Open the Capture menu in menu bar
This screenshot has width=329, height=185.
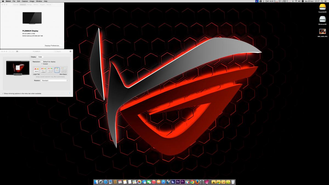[25, 1]
